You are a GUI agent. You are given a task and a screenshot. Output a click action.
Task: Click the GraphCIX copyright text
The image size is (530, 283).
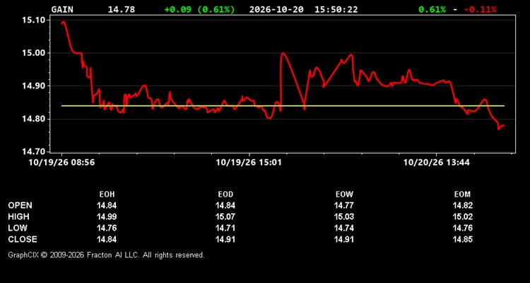coord(106,255)
